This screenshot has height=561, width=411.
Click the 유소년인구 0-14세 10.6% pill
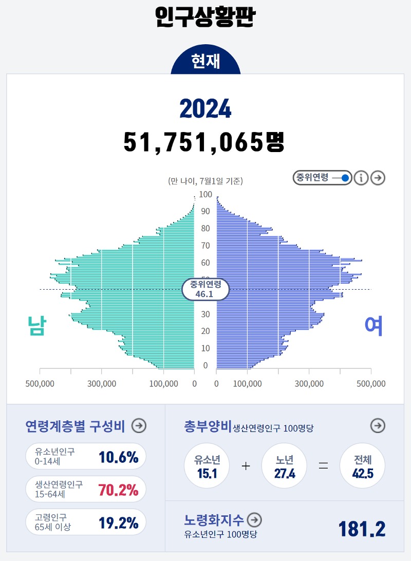86,456
